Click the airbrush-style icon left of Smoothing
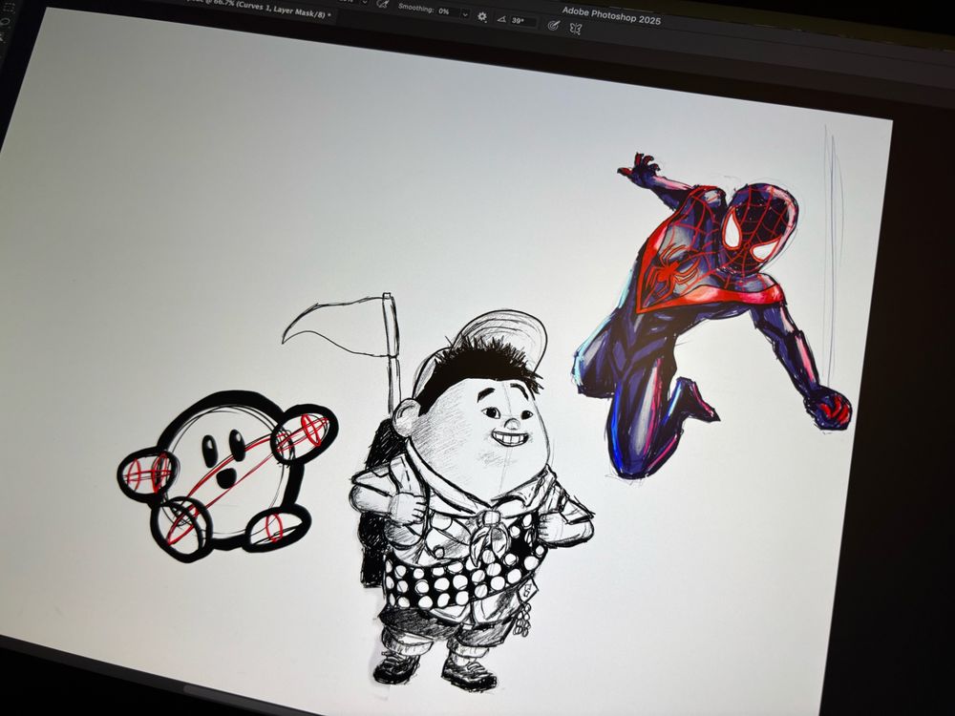The height and width of the screenshot is (716, 955). click(x=382, y=4)
